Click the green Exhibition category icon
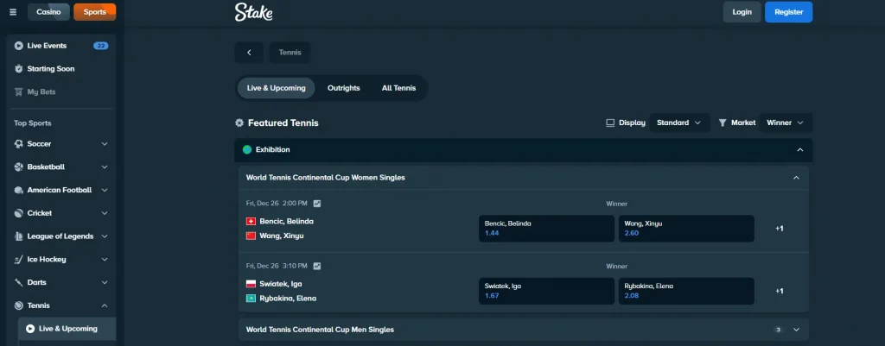The image size is (885, 346). tap(246, 150)
